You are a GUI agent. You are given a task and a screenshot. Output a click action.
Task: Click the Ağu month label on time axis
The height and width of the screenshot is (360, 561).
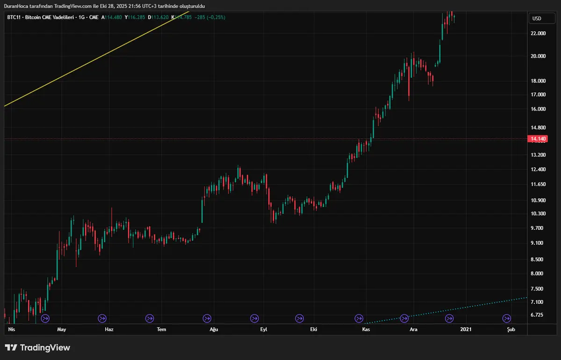(x=214, y=330)
